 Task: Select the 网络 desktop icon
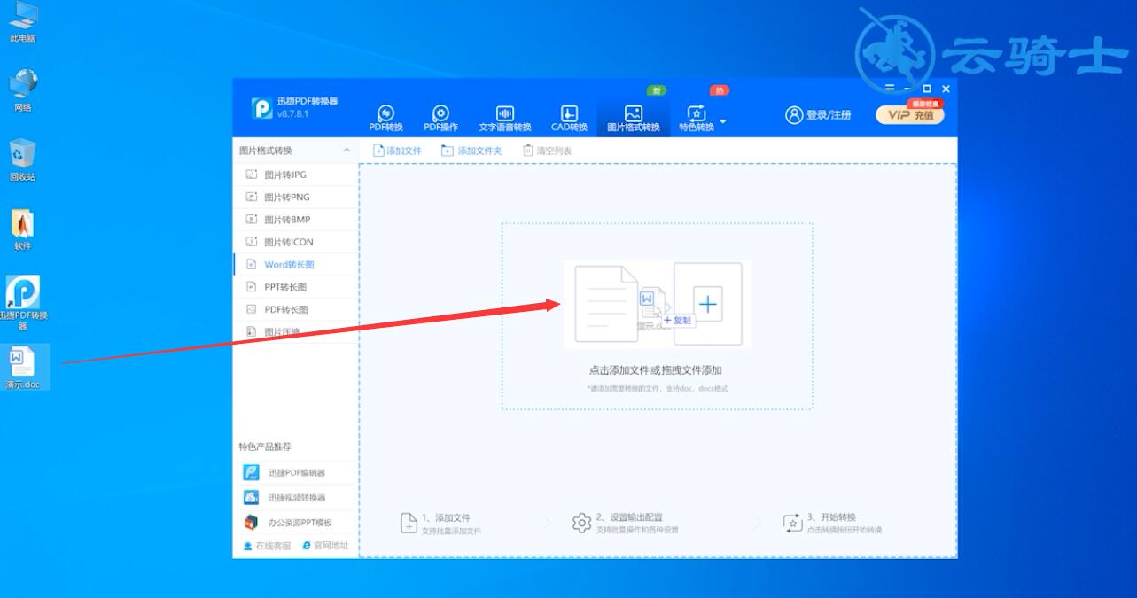[23, 90]
